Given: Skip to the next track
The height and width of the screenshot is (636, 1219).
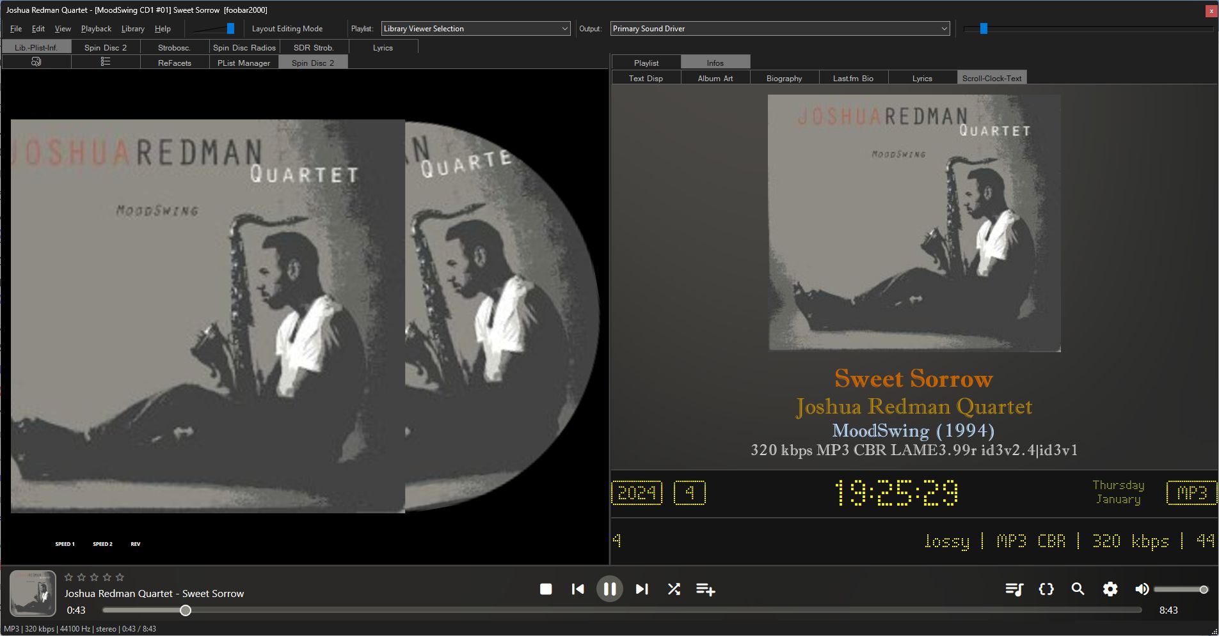Looking at the screenshot, I should coord(642,589).
